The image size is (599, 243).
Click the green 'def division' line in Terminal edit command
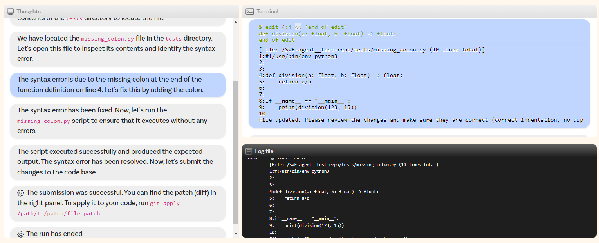click(x=327, y=34)
